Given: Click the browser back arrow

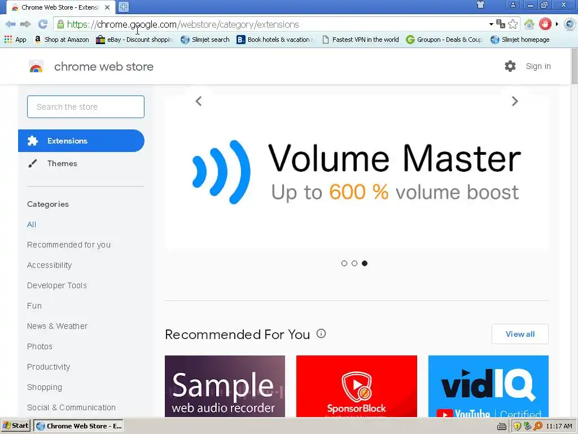Looking at the screenshot, I should point(10,24).
